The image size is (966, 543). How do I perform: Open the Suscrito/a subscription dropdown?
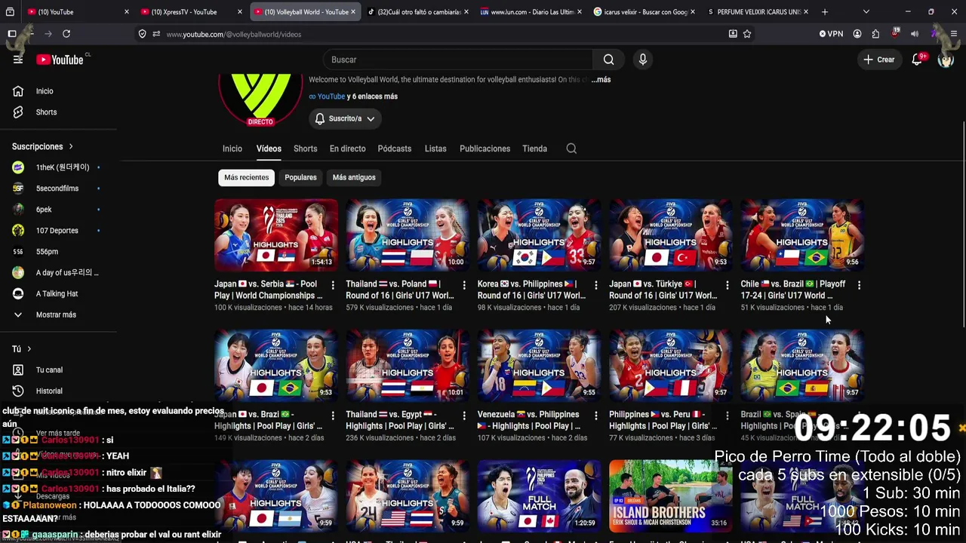point(345,118)
